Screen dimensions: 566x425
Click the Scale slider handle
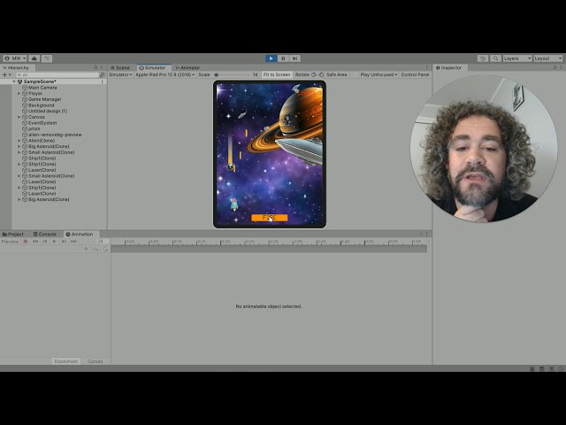216,74
